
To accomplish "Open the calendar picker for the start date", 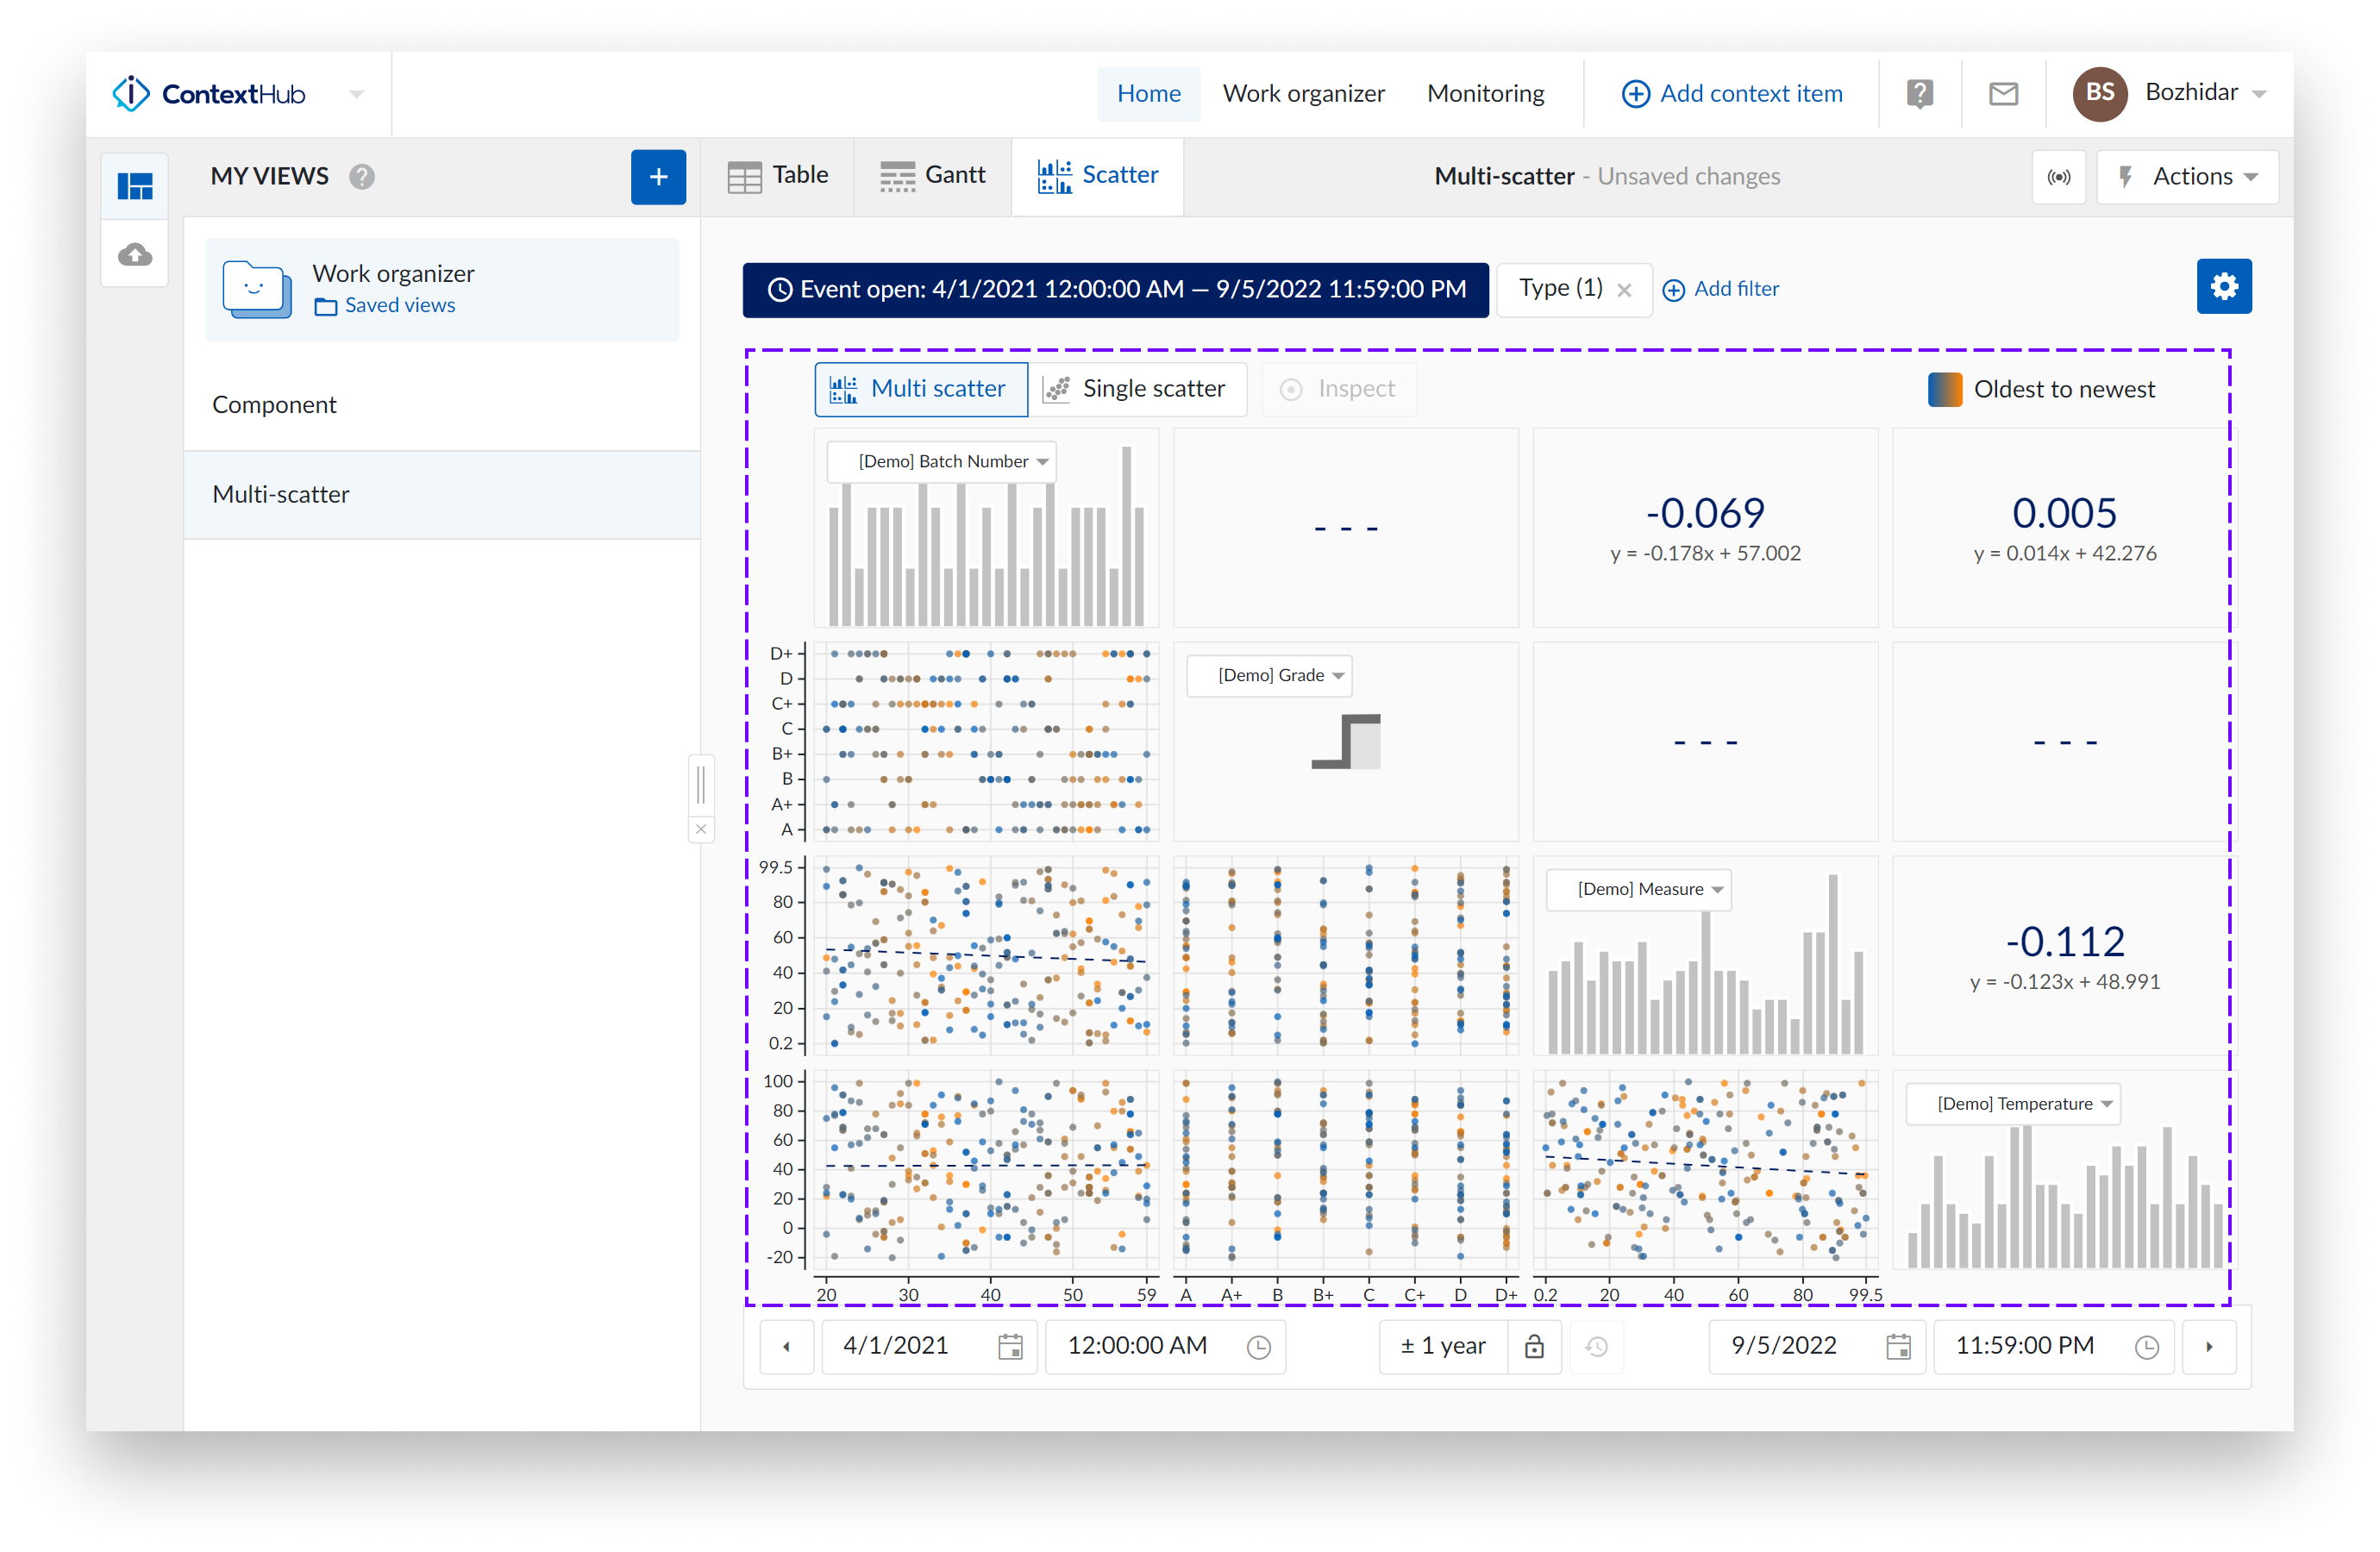I will tap(1010, 1346).
